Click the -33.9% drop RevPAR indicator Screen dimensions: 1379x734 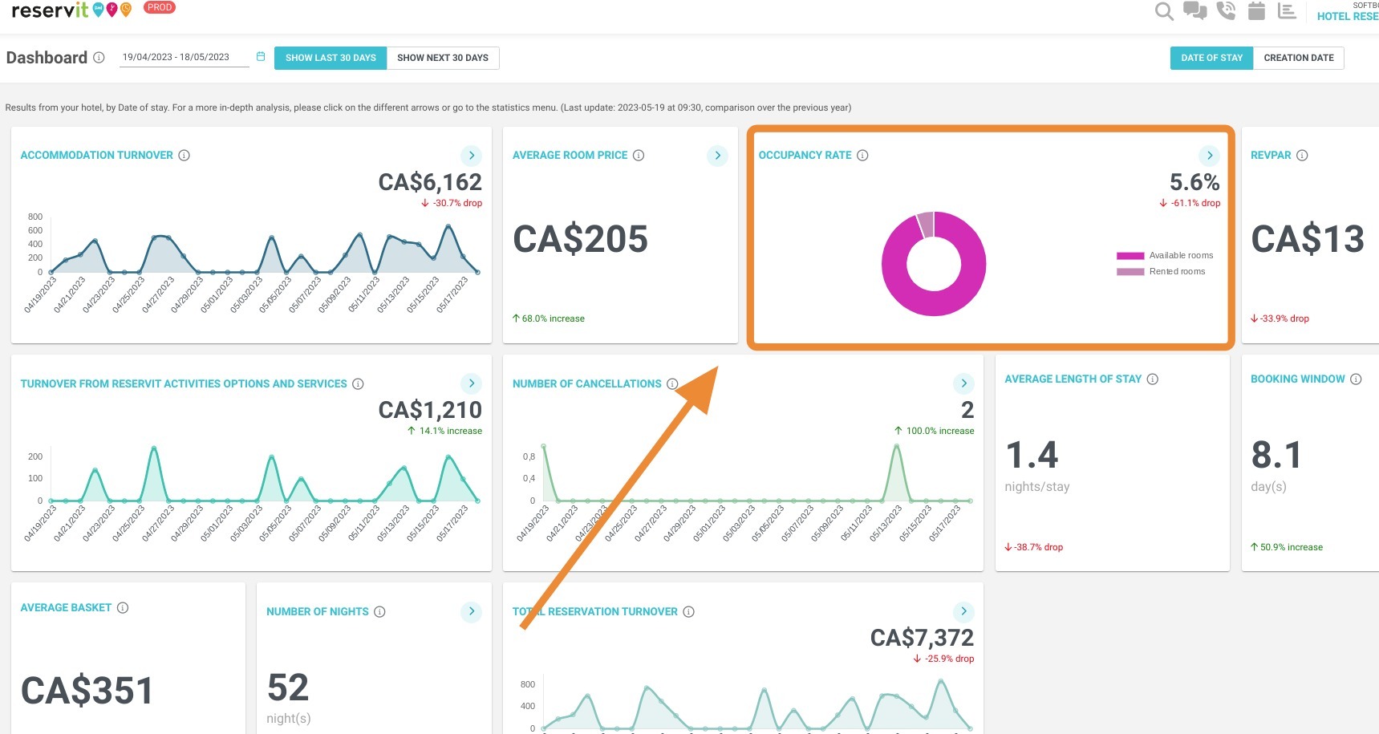coord(1280,318)
